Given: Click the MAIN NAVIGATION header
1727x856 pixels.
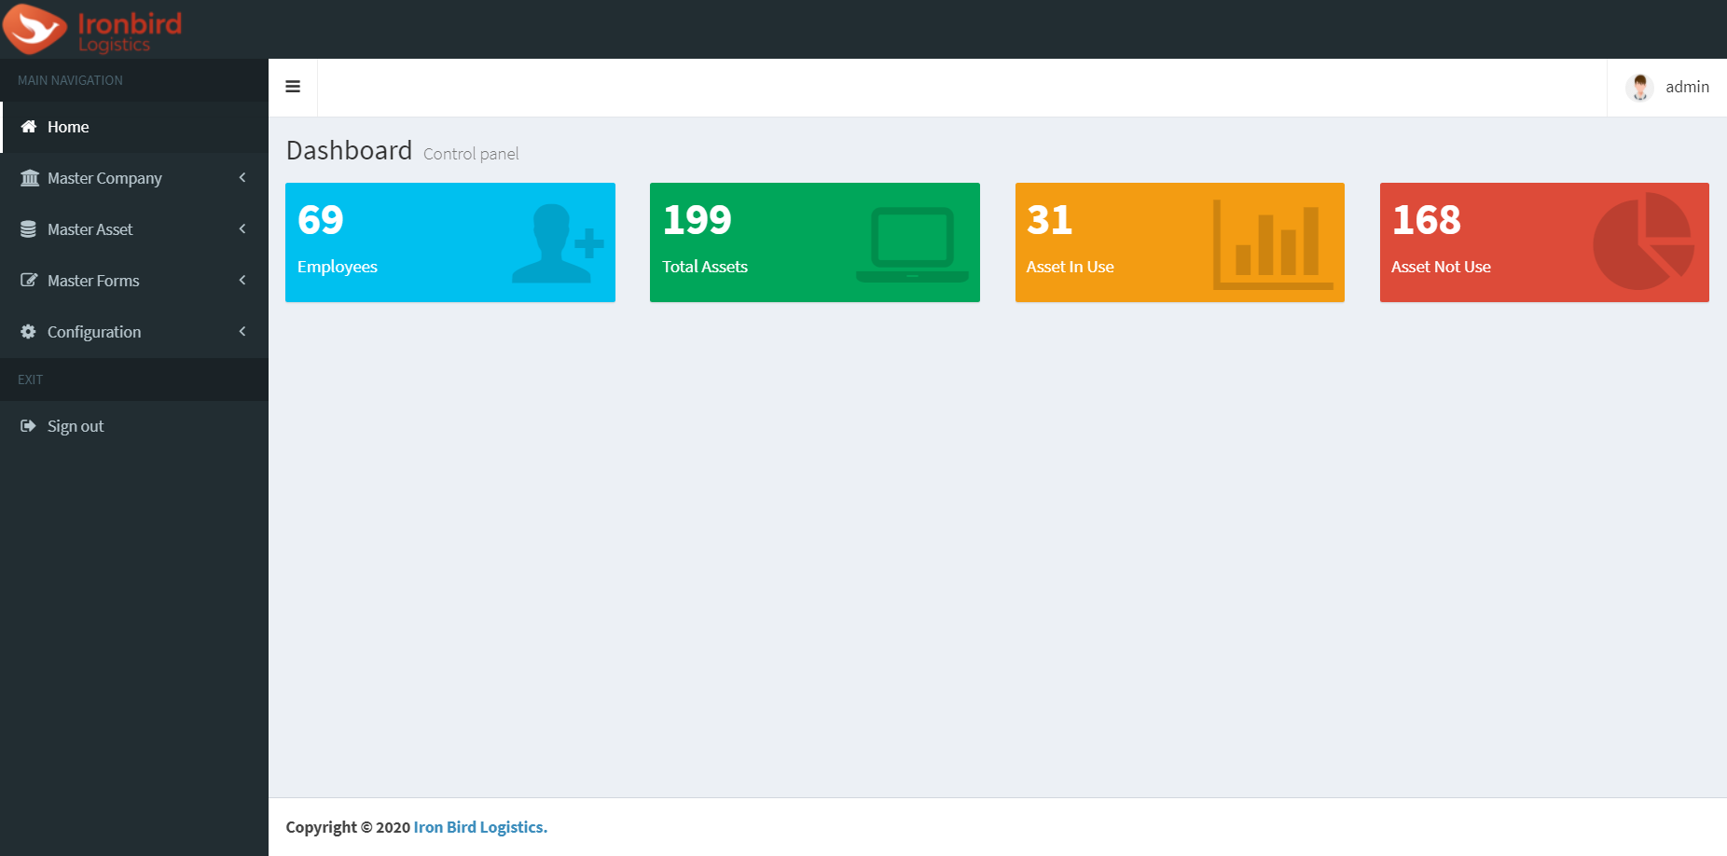Looking at the screenshot, I should point(70,80).
